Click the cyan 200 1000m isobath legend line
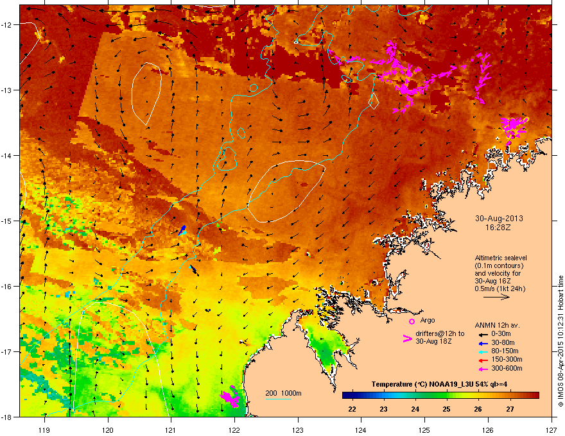The height and width of the screenshot is (436, 565). pos(279,399)
